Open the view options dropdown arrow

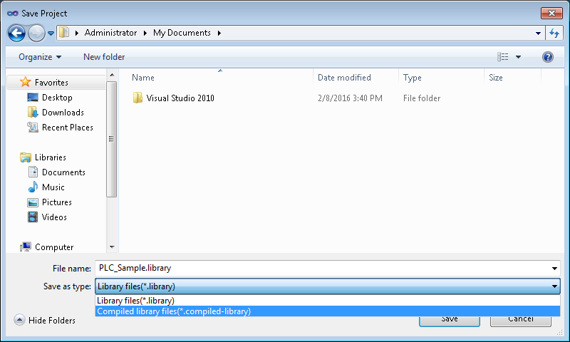pos(519,57)
